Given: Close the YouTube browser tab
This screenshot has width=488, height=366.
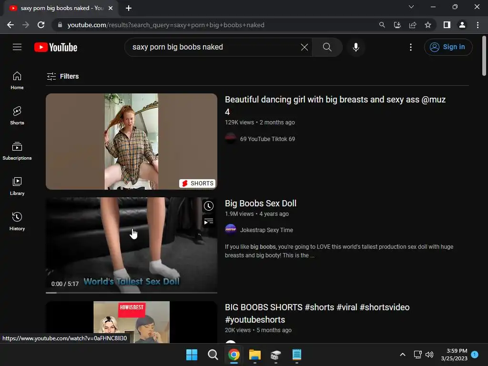Looking at the screenshot, I should coord(111,8).
